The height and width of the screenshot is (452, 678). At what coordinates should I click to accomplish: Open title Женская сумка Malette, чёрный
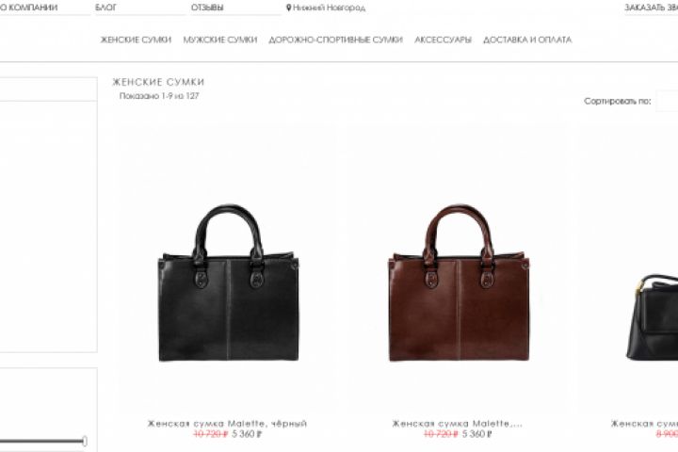[x=228, y=424]
